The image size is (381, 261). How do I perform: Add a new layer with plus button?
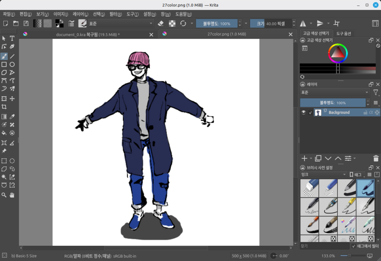coord(304,158)
